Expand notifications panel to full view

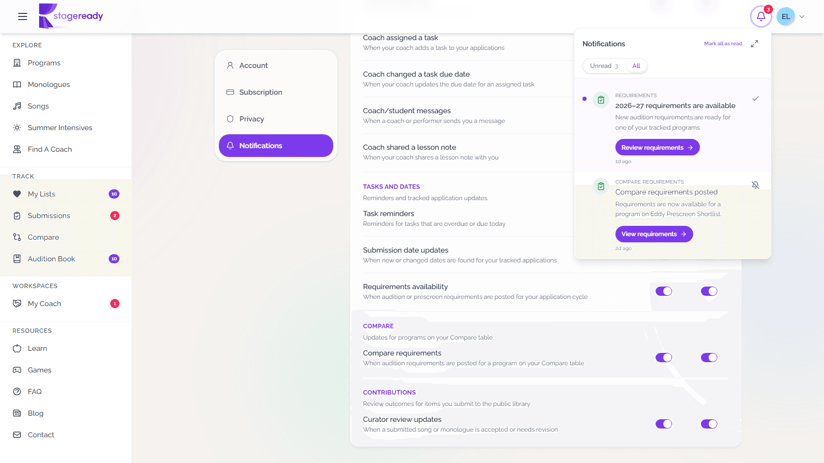754,44
